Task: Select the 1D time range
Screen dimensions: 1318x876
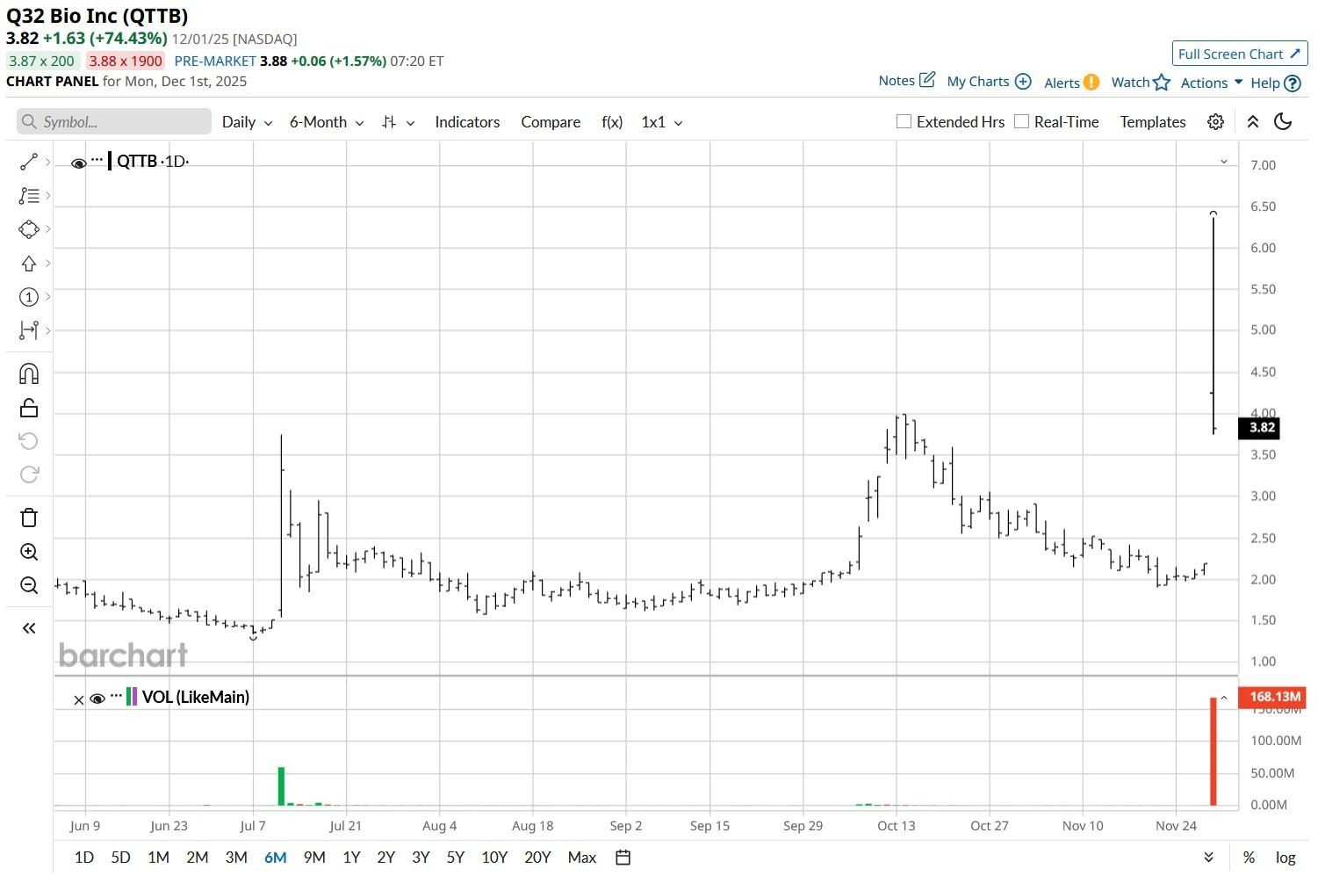Action: (x=83, y=858)
